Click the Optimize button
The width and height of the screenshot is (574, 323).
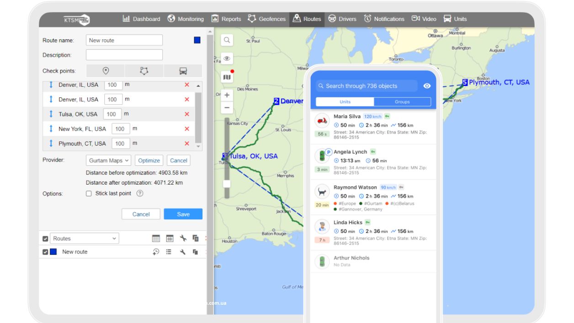[149, 160]
